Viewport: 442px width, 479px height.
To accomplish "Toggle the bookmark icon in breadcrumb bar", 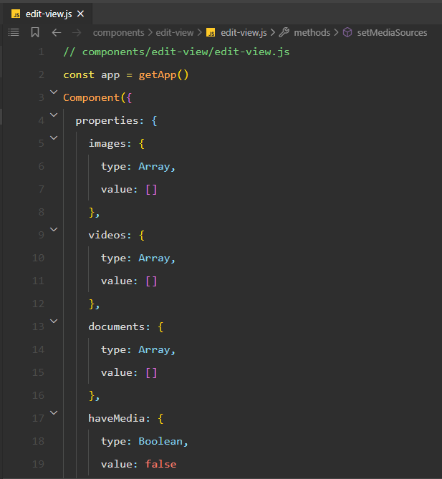I will (35, 32).
